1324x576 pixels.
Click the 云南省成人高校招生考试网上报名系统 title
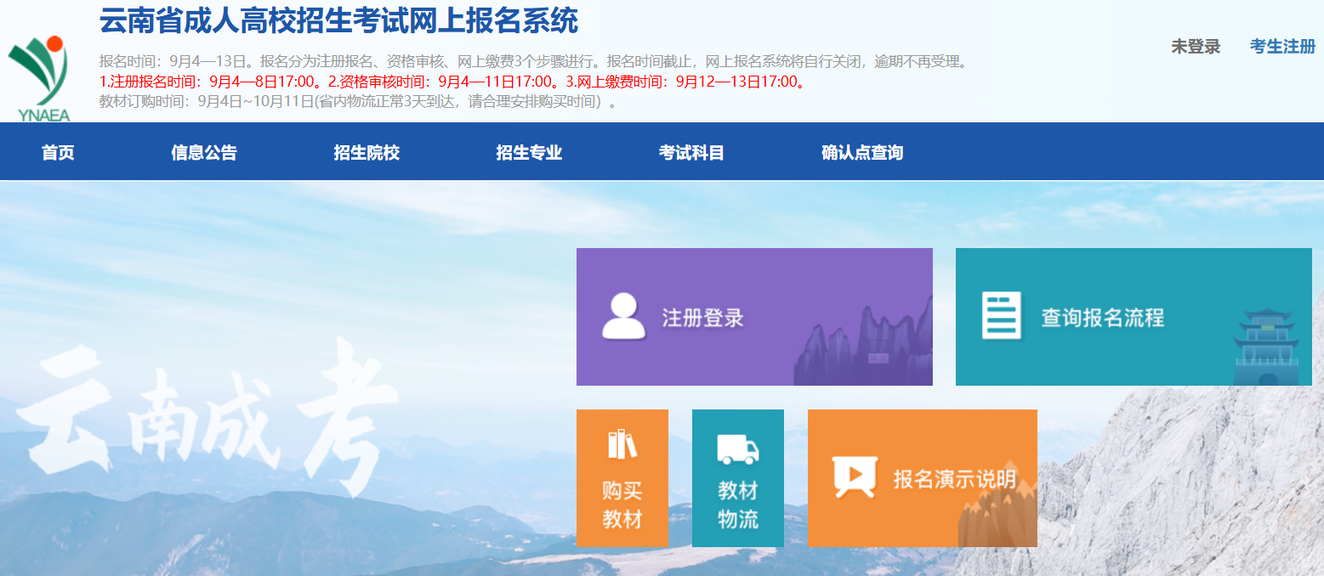(338, 21)
